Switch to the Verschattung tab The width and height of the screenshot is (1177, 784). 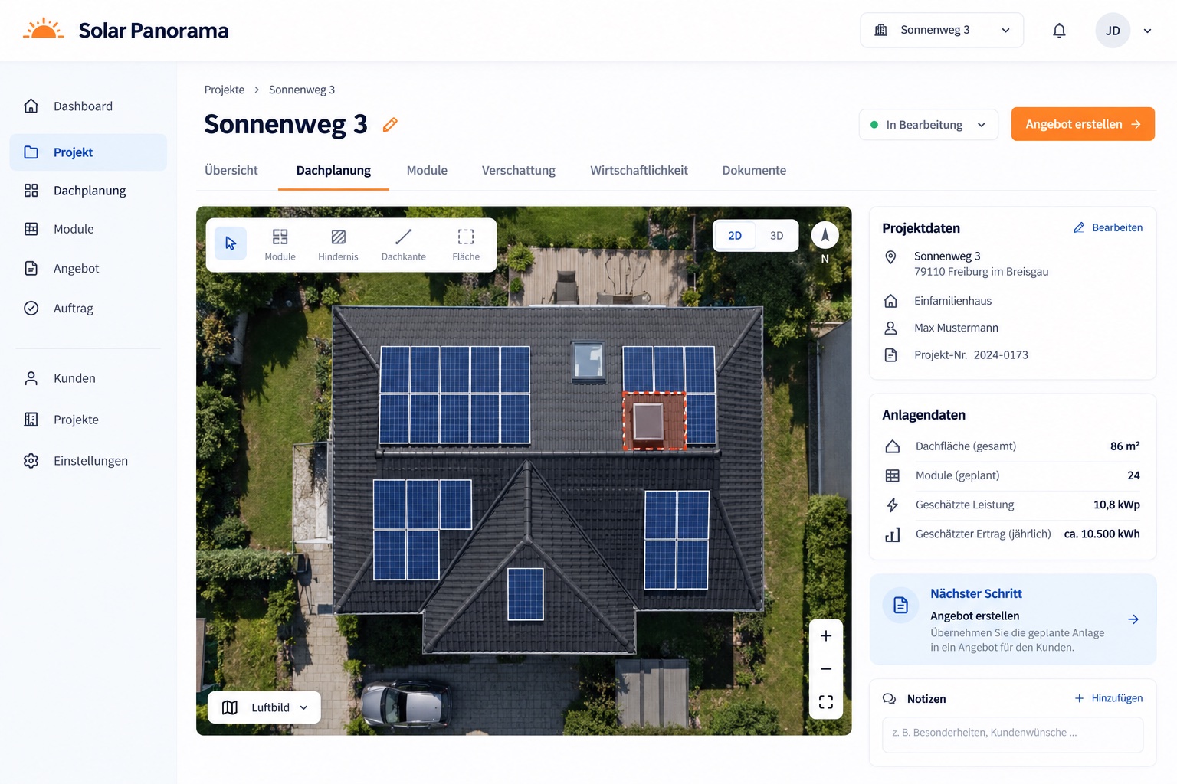tap(519, 170)
